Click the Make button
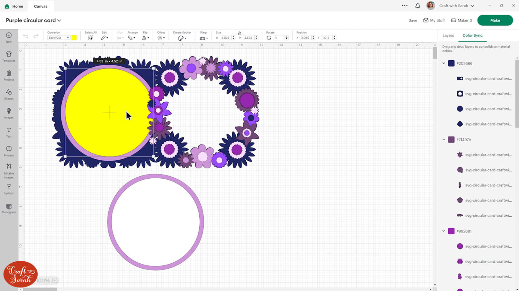 (495, 20)
